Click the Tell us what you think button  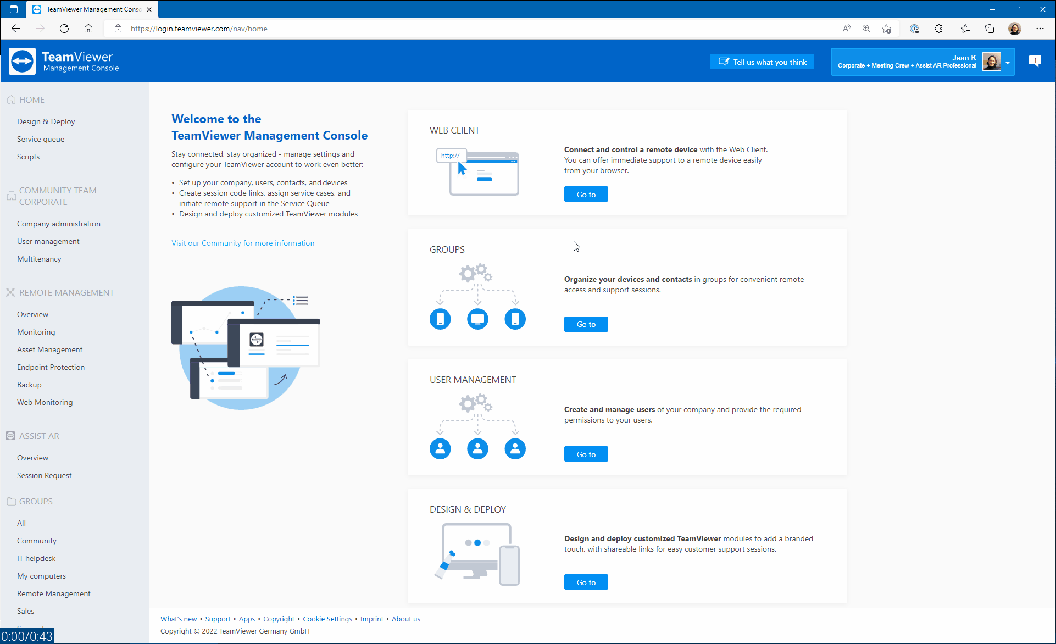[763, 62]
